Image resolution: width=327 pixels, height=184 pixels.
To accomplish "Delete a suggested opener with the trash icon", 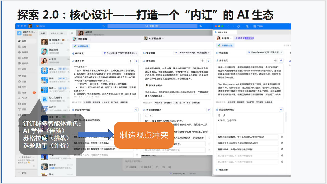I will pos(282,137).
